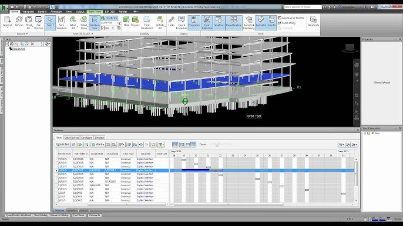Toggle the Scripter window button
This screenshot has width=403, height=226.
[271, 23]
